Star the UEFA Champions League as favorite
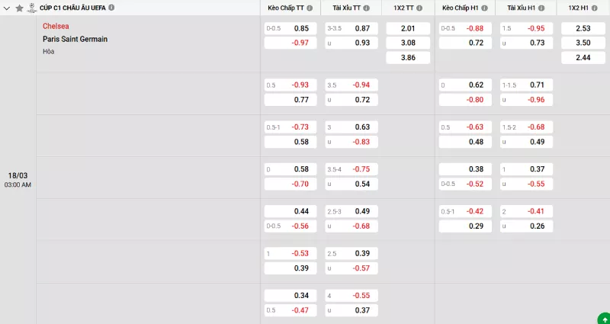Screen dimensions: 610x324 20,8
